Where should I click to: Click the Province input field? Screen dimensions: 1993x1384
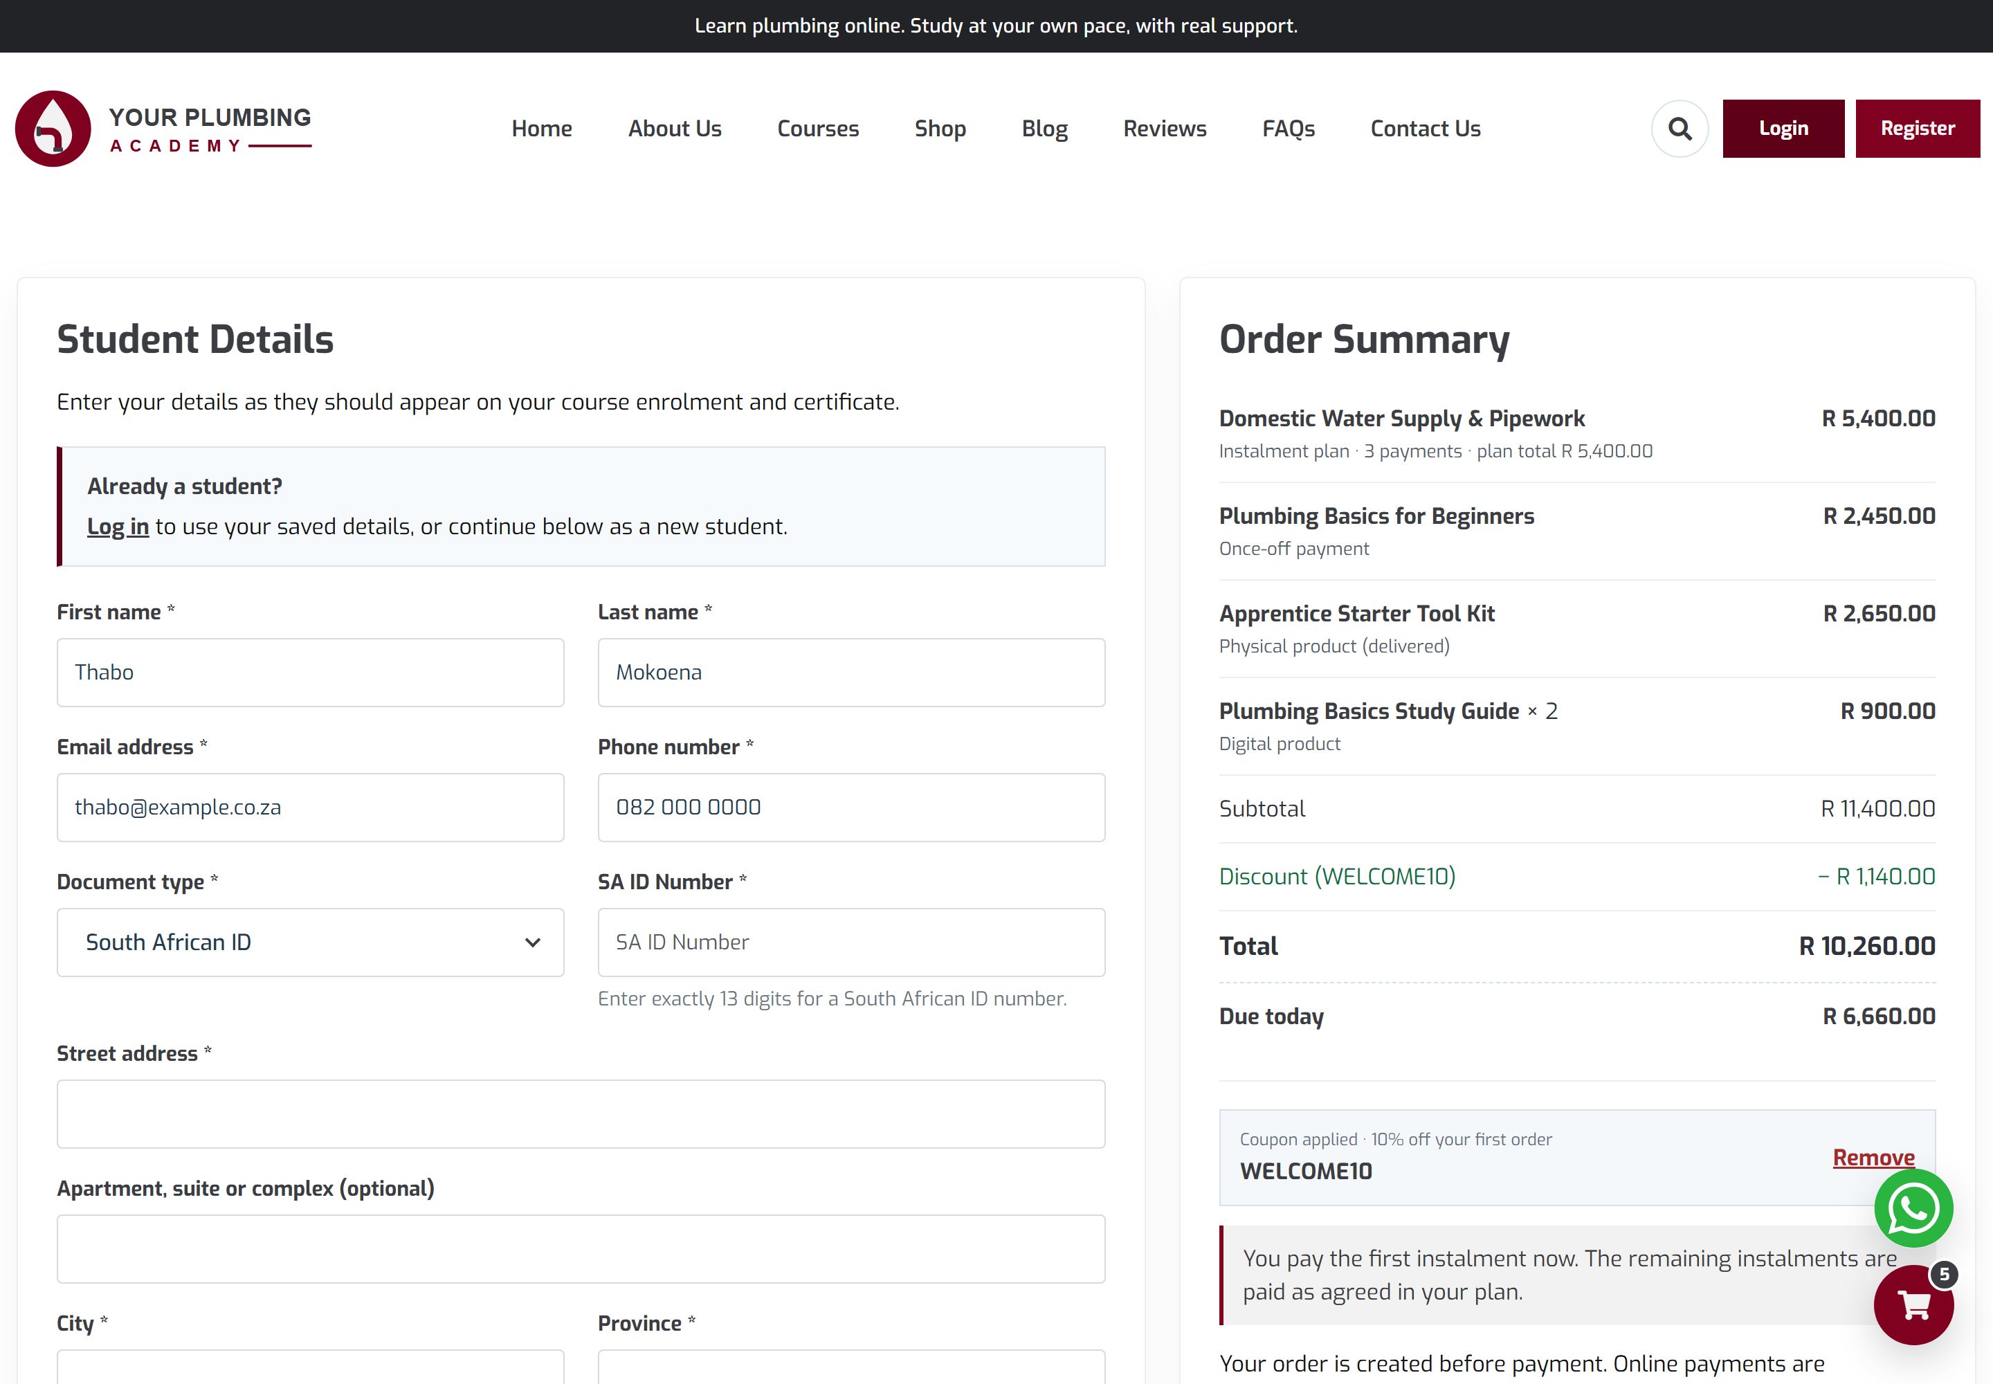coord(852,1367)
